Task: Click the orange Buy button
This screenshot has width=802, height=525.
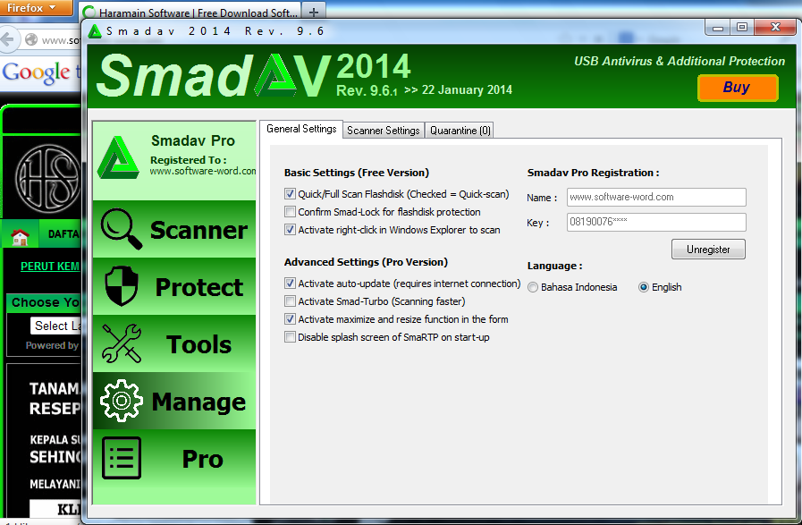Action: pyautogui.click(x=738, y=88)
